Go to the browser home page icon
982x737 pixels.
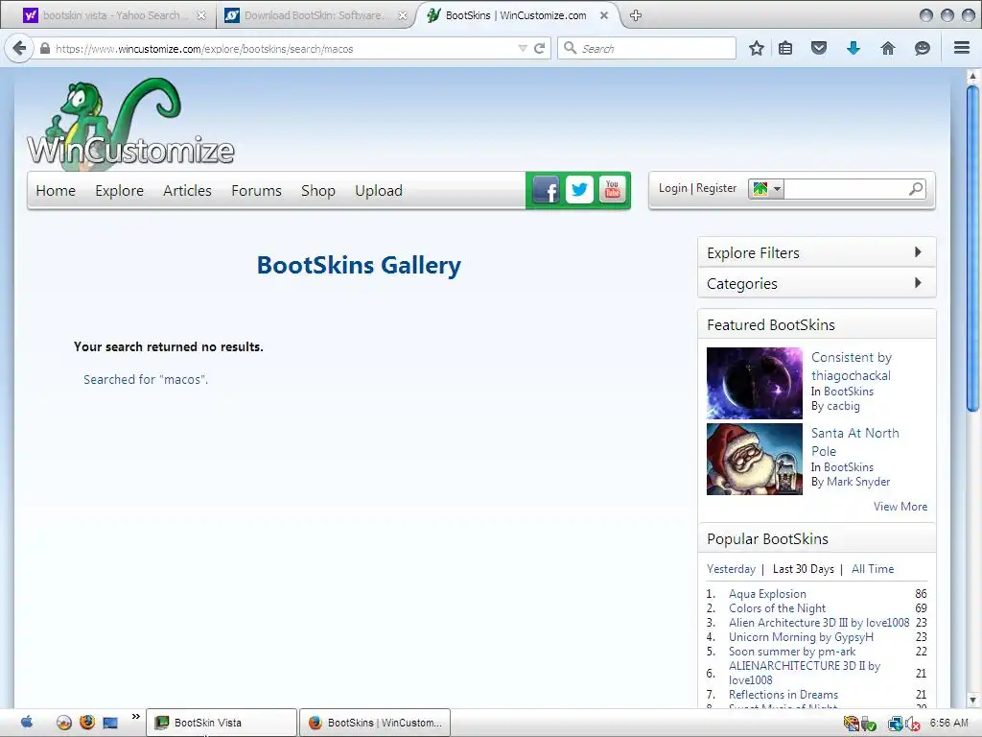tap(887, 48)
